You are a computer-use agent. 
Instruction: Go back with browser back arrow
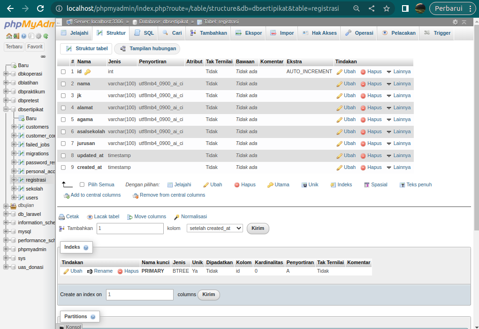point(10,8)
